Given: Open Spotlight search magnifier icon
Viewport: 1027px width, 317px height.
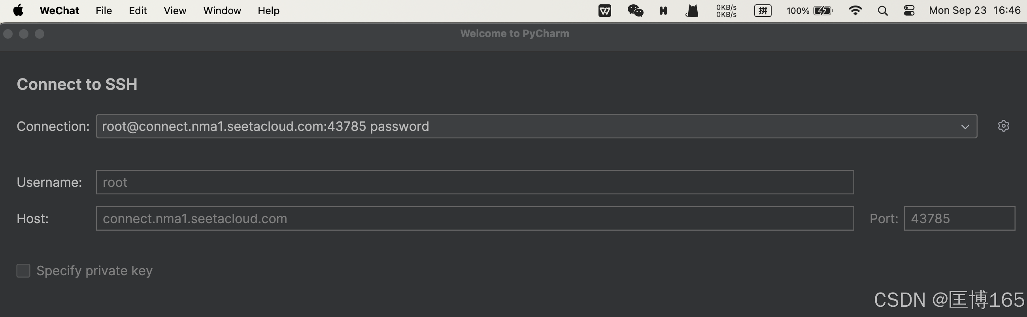Looking at the screenshot, I should (883, 11).
